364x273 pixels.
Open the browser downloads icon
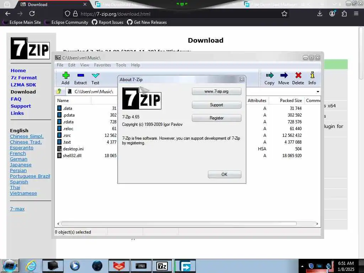[x=320, y=14]
